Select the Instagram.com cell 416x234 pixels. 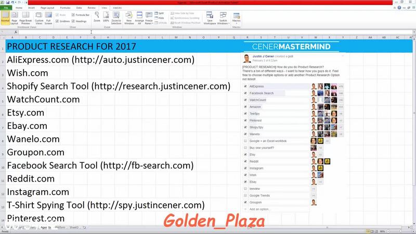coord(38,192)
